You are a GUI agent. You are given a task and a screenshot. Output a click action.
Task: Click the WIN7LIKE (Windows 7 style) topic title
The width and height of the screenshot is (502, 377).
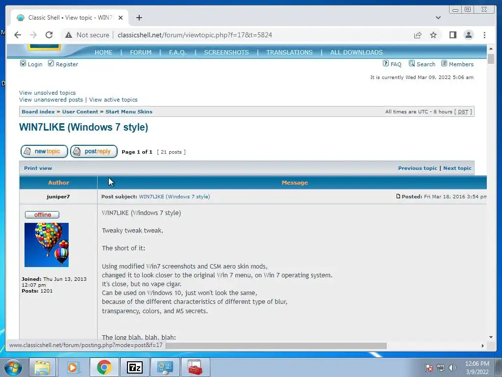[83, 127]
